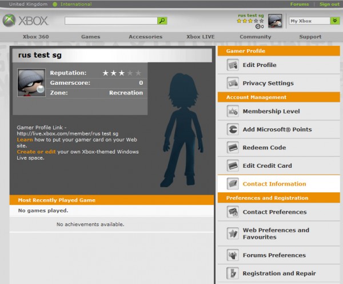Click the Membership Level icon

(x=233, y=111)
